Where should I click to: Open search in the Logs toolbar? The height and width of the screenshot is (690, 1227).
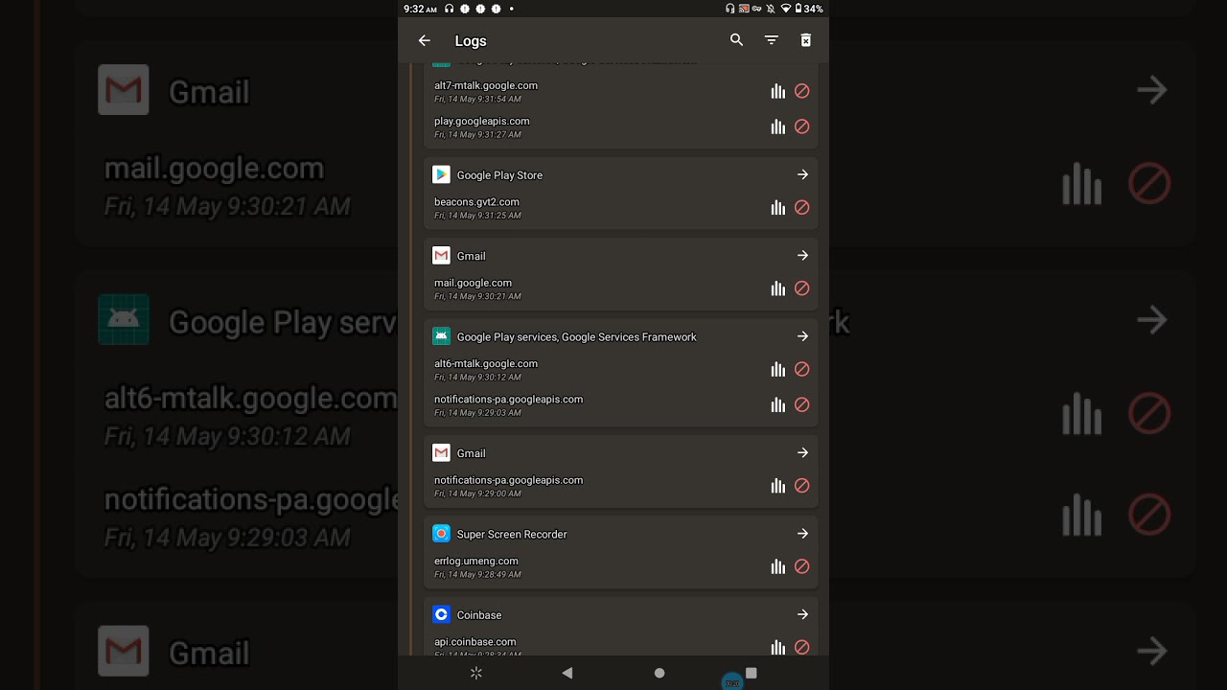coord(736,40)
